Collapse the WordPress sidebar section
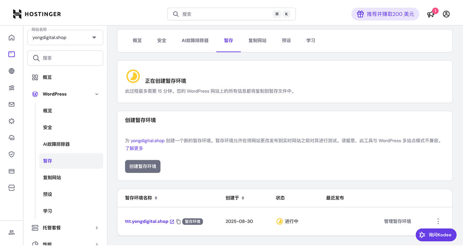The height and width of the screenshot is (248, 463). [x=97, y=94]
